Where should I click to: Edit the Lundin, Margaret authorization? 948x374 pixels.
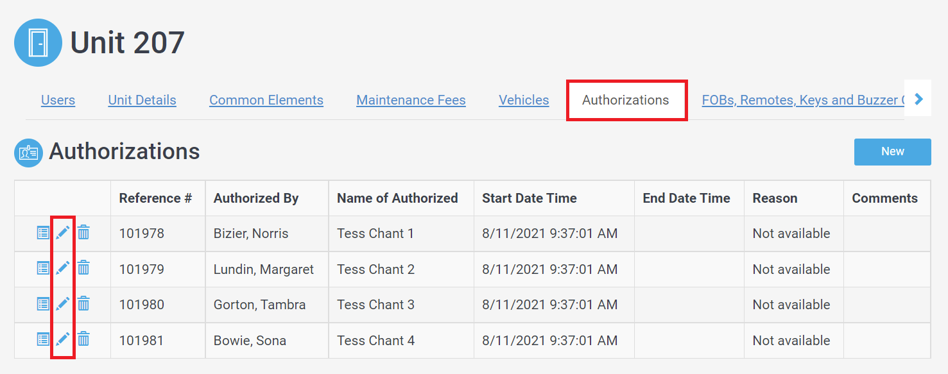coord(63,268)
